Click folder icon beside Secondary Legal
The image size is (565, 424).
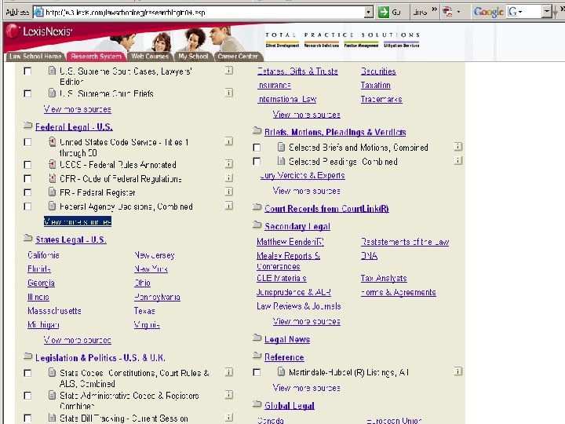click(x=257, y=225)
